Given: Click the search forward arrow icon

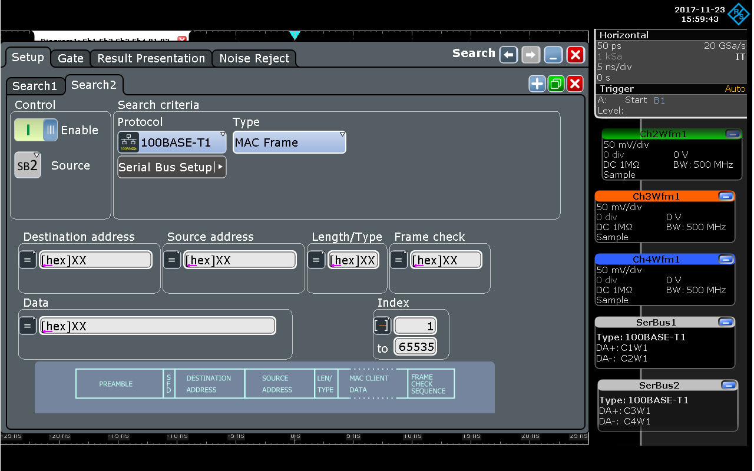Looking at the screenshot, I should (530, 54).
